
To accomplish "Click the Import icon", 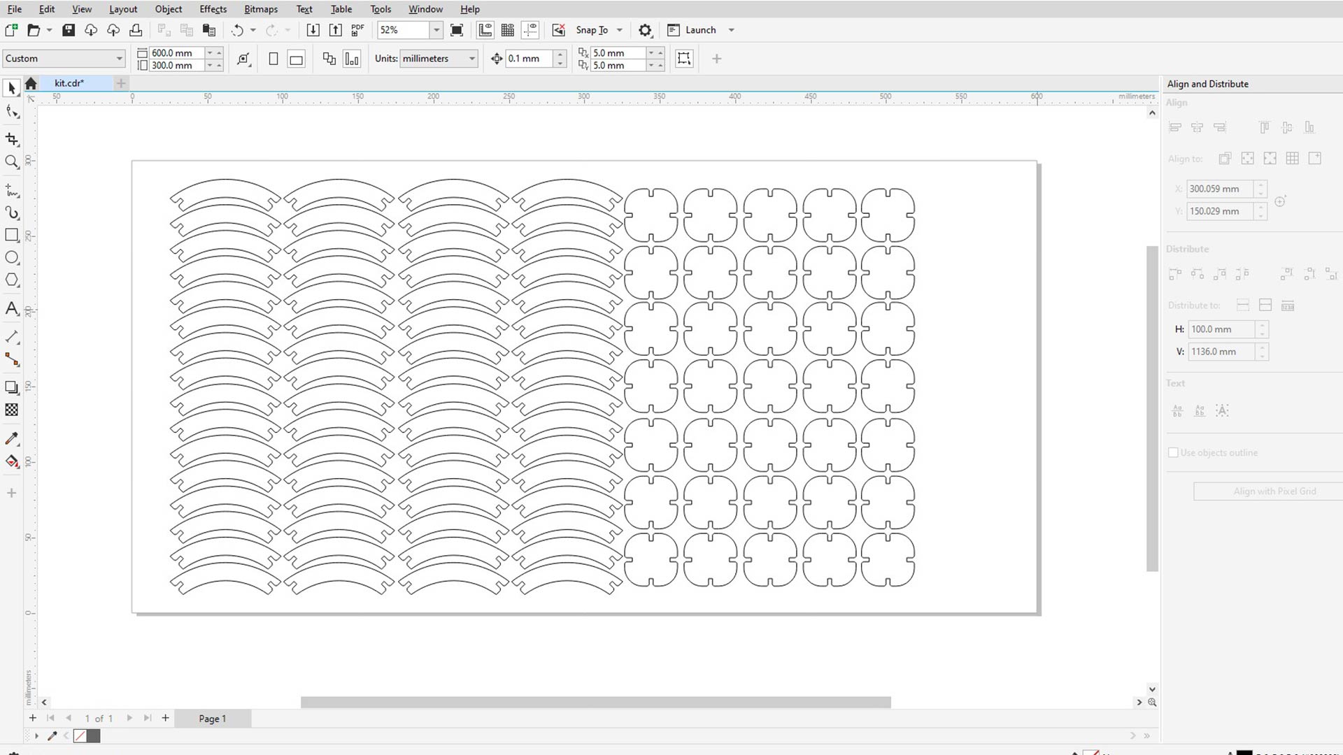I will click(313, 30).
